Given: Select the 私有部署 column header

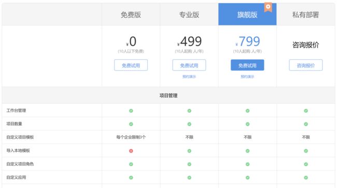Looking at the screenshot, I should tap(305, 15).
